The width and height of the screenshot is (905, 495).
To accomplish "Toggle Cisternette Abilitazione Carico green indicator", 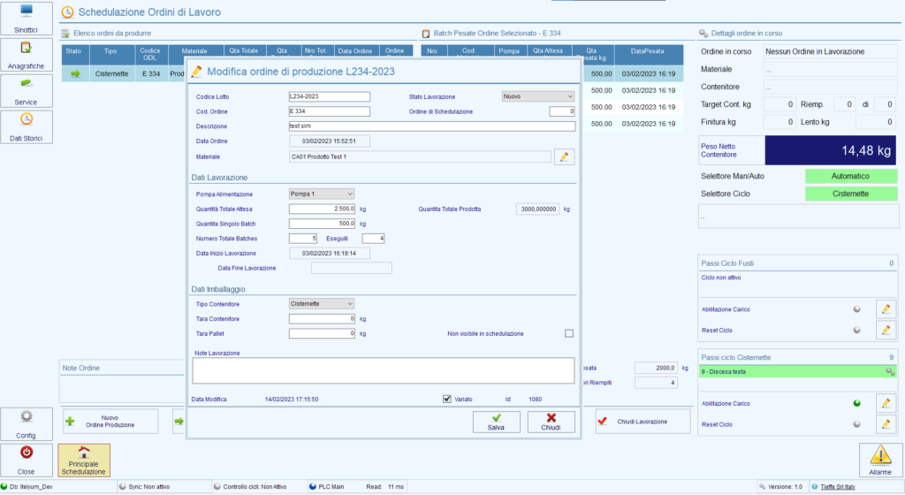I will coord(856,403).
